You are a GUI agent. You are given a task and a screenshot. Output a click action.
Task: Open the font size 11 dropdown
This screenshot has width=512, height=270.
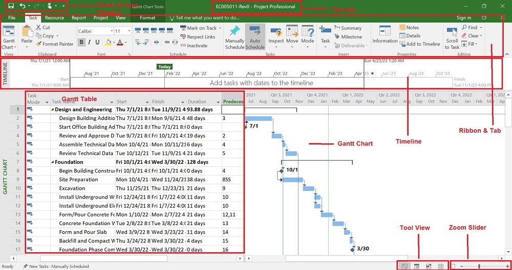[129, 31]
